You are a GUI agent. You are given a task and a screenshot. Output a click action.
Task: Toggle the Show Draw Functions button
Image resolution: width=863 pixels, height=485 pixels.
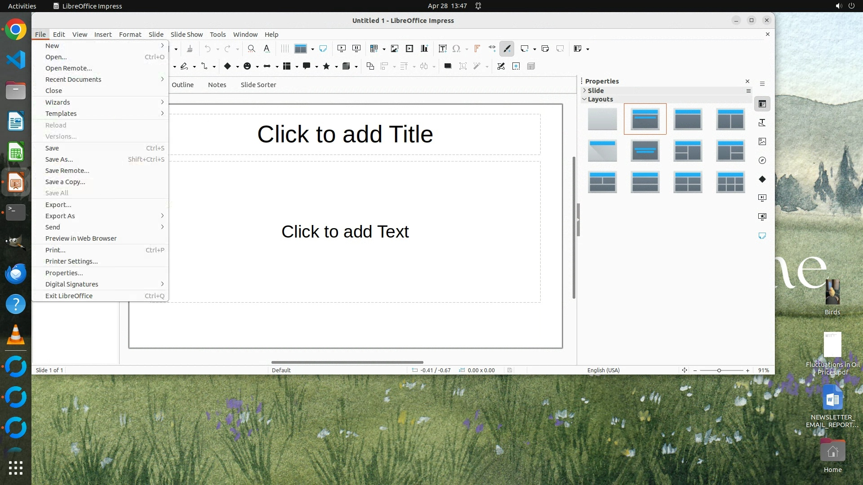pos(507,48)
